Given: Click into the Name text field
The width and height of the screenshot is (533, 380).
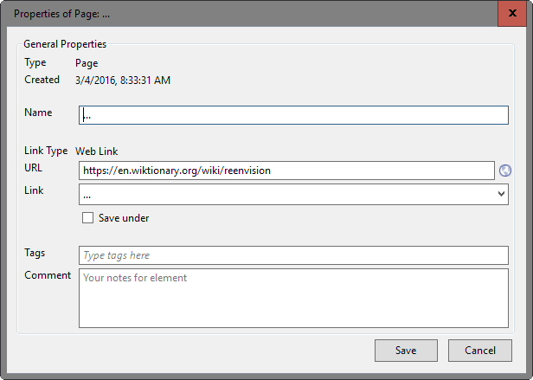Looking at the screenshot, I should click(x=293, y=115).
